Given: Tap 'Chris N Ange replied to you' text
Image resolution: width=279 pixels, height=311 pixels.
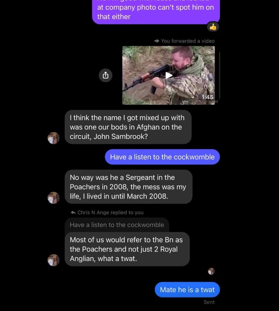Looking at the screenshot, I should [x=110, y=213].
